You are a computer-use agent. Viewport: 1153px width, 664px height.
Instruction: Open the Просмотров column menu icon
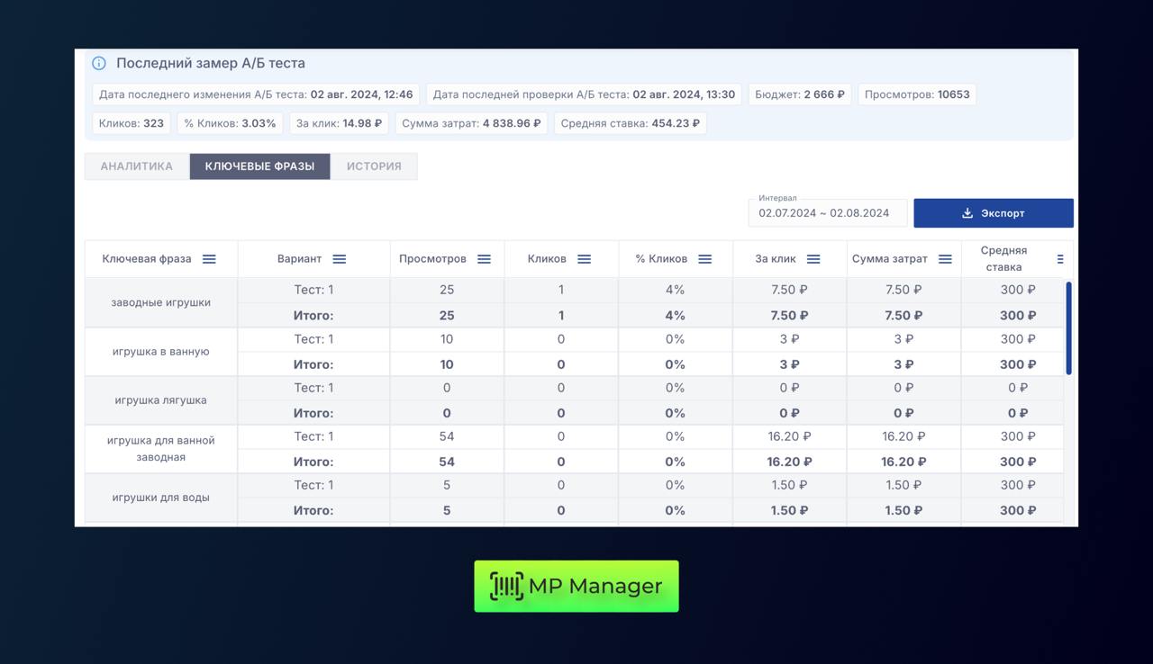coord(484,259)
